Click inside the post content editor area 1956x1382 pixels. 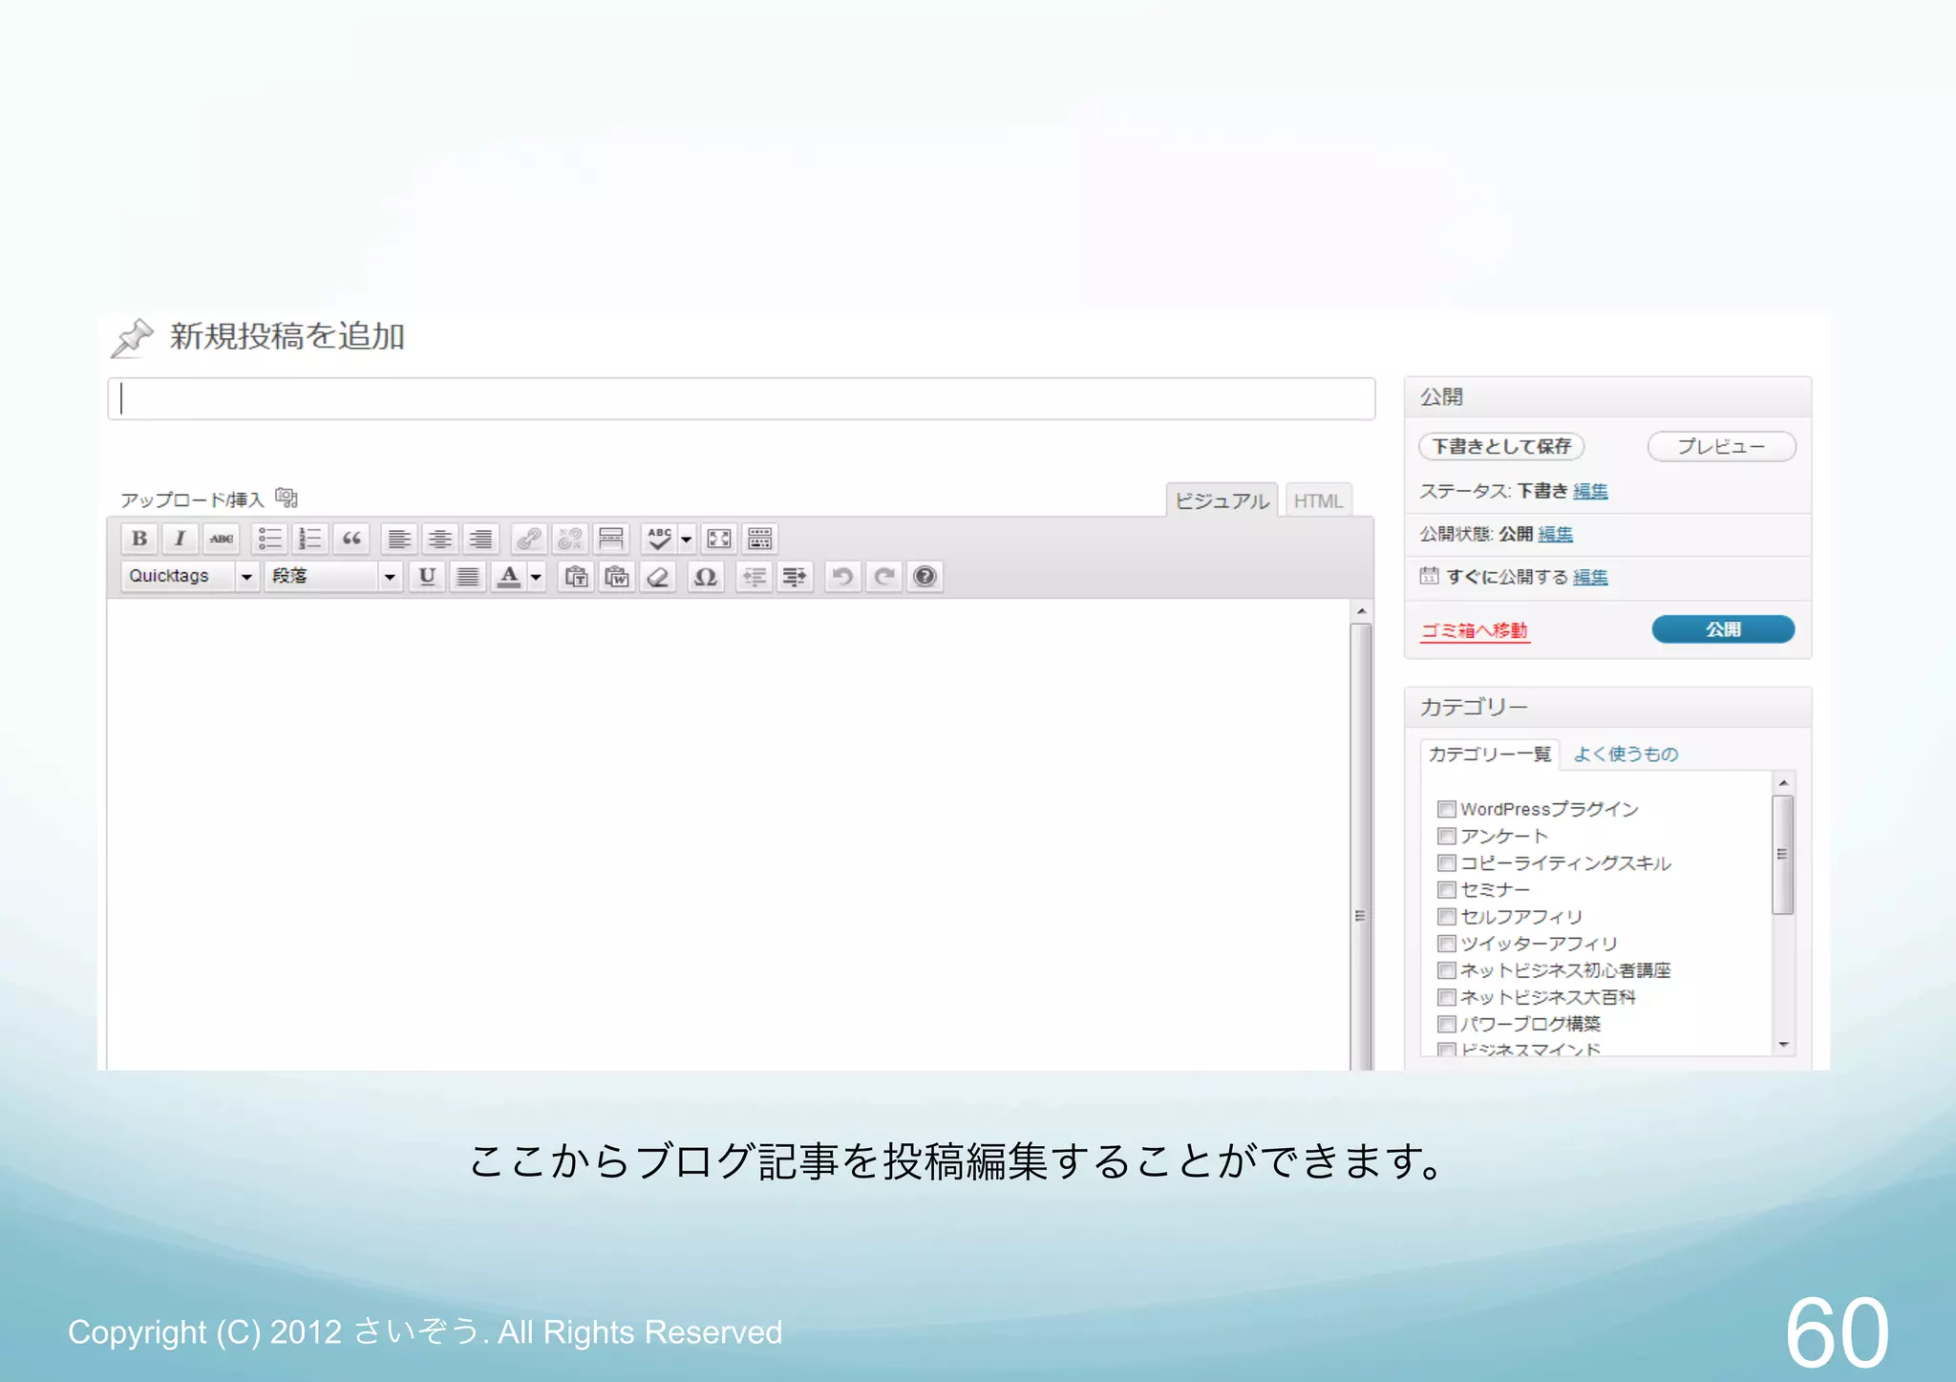click(729, 834)
